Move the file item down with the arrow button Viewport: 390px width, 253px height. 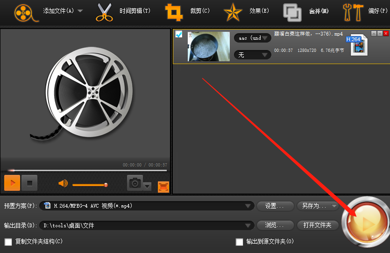coord(380,33)
